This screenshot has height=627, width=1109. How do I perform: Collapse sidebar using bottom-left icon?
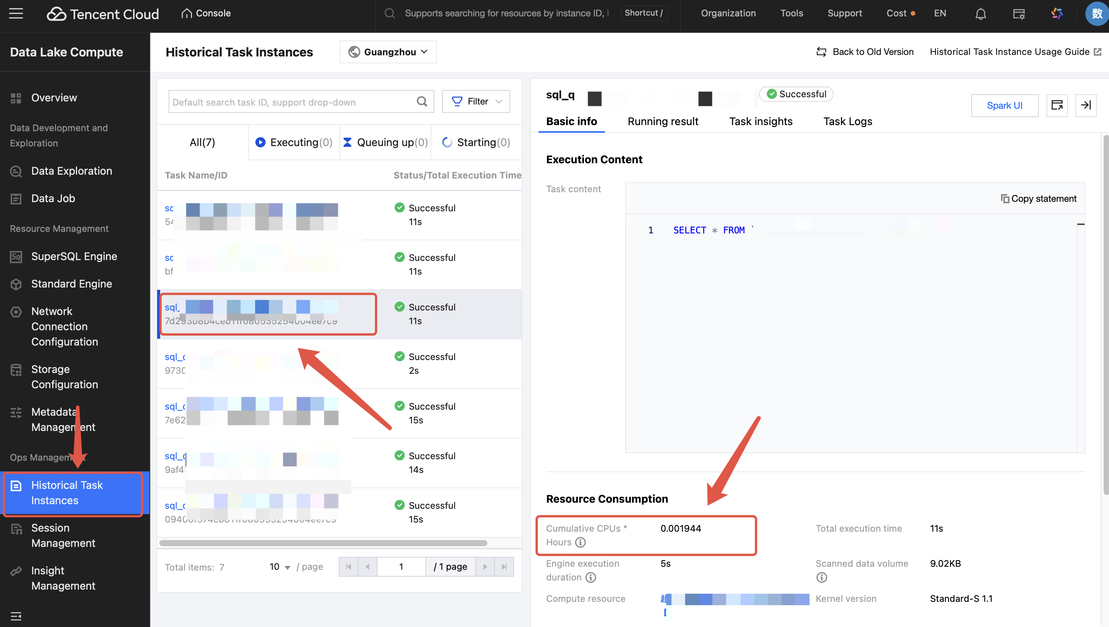(x=16, y=616)
